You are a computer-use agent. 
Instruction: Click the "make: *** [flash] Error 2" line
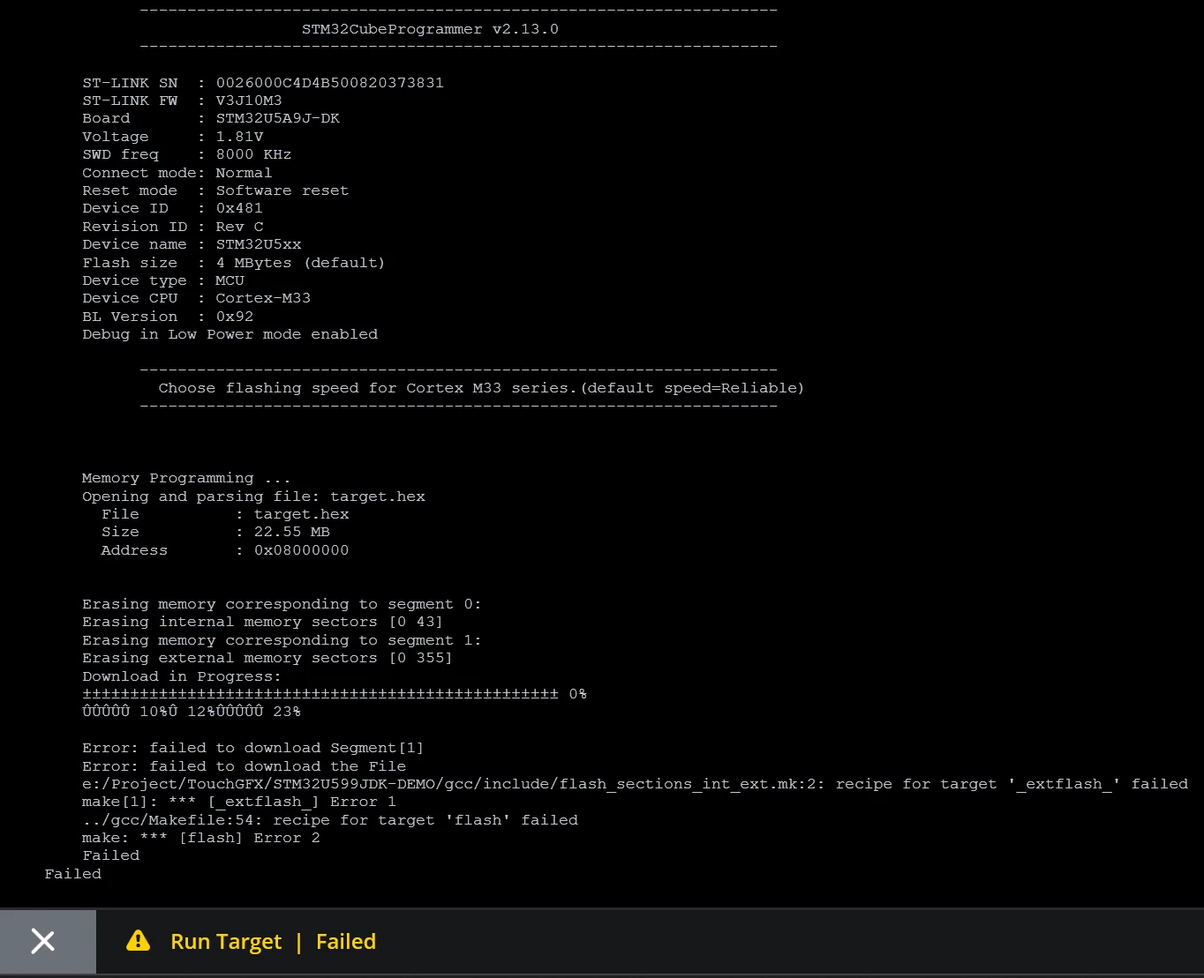pos(201,838)
